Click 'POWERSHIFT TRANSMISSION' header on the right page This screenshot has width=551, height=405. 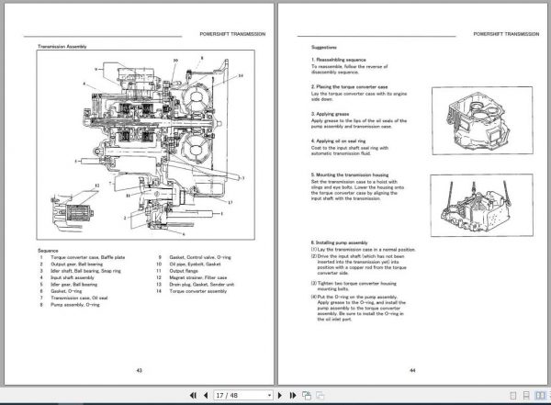point(506,34)
